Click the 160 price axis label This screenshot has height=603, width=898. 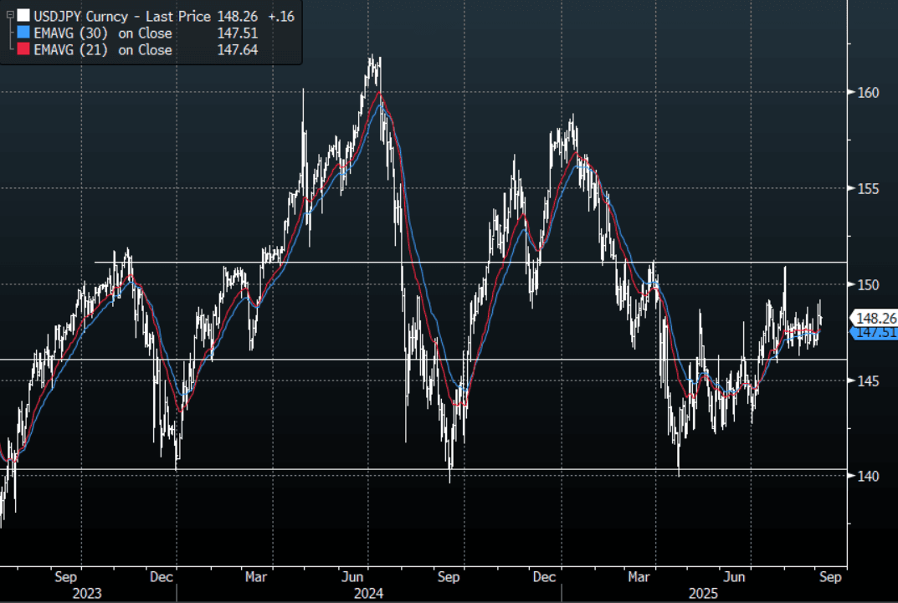point(860,92)
